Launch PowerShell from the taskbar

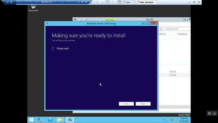[x=50, y=120]
